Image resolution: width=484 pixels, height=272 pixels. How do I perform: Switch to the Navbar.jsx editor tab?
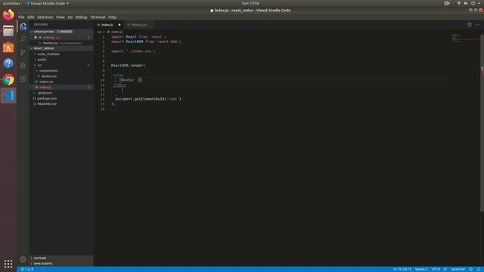click(x=139, y=25)
